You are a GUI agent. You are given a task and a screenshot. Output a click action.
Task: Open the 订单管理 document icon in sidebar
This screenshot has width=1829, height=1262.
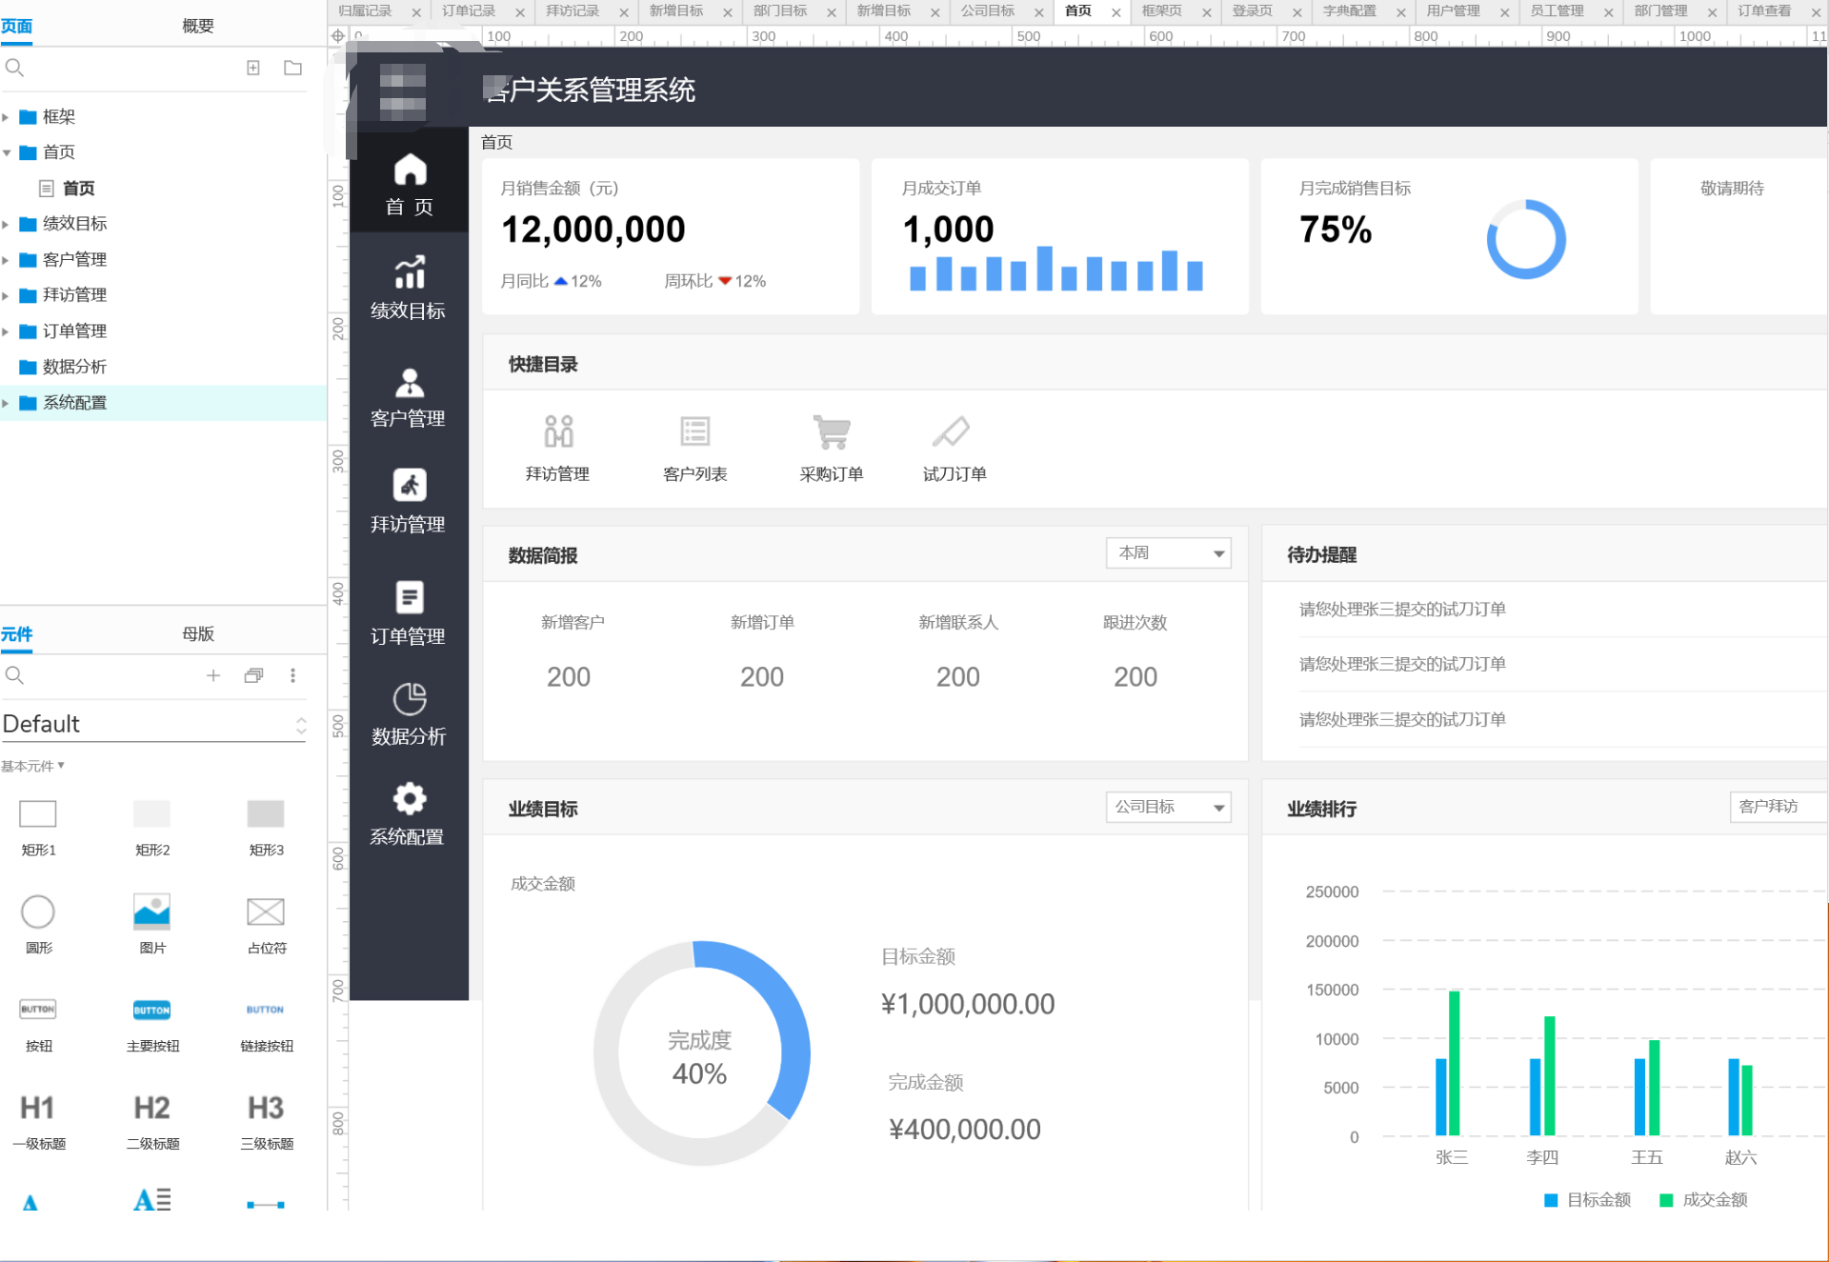click(x=410, y=597)
